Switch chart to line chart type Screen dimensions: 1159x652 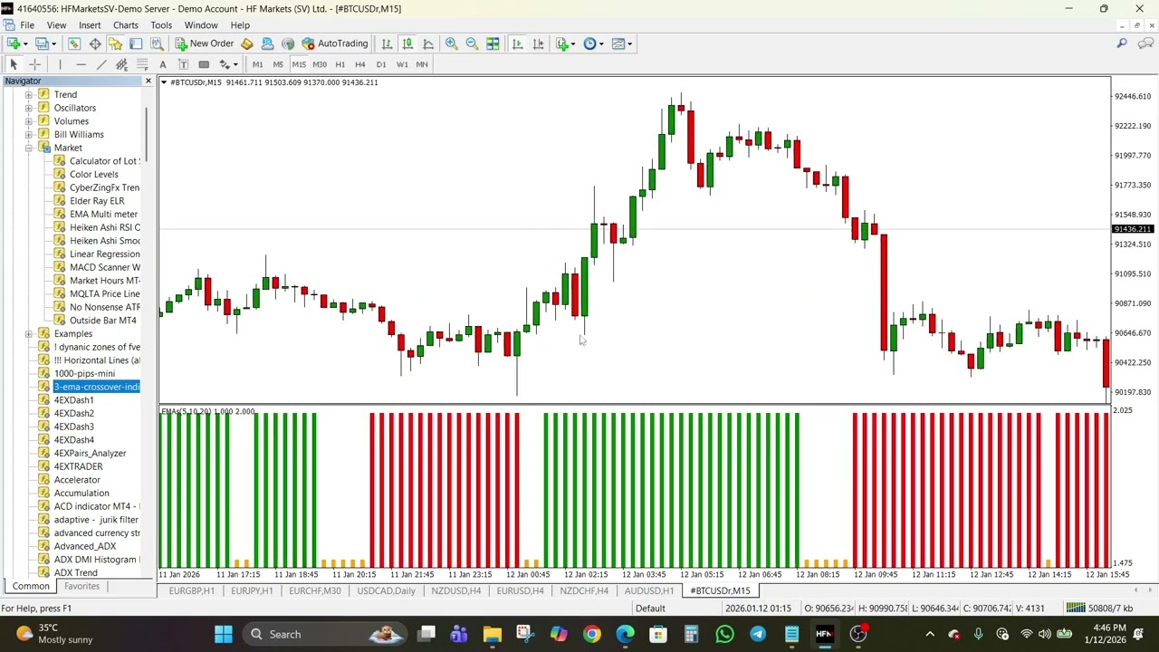point(428,43)
